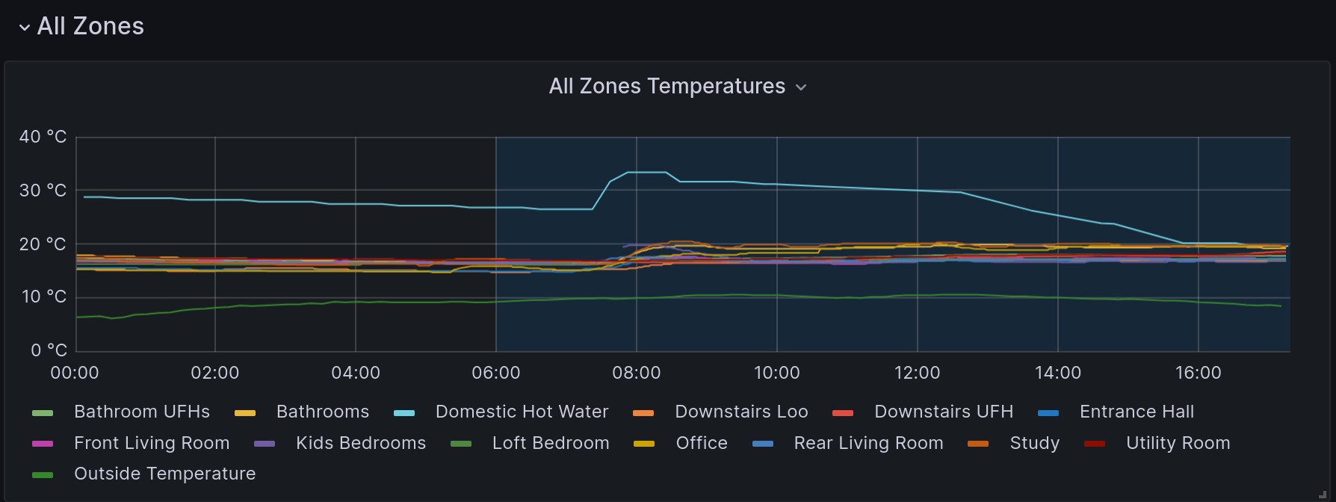Select the Office legend label
The width and height of the screenshot is (1336, 502).
pos(702,443)
